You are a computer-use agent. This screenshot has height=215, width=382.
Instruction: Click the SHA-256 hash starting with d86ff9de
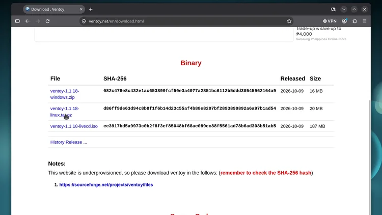point(189,109)
